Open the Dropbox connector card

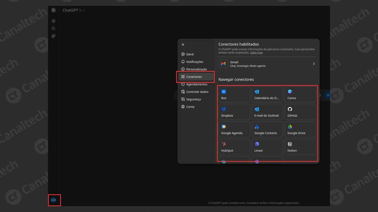click(234, 112)
